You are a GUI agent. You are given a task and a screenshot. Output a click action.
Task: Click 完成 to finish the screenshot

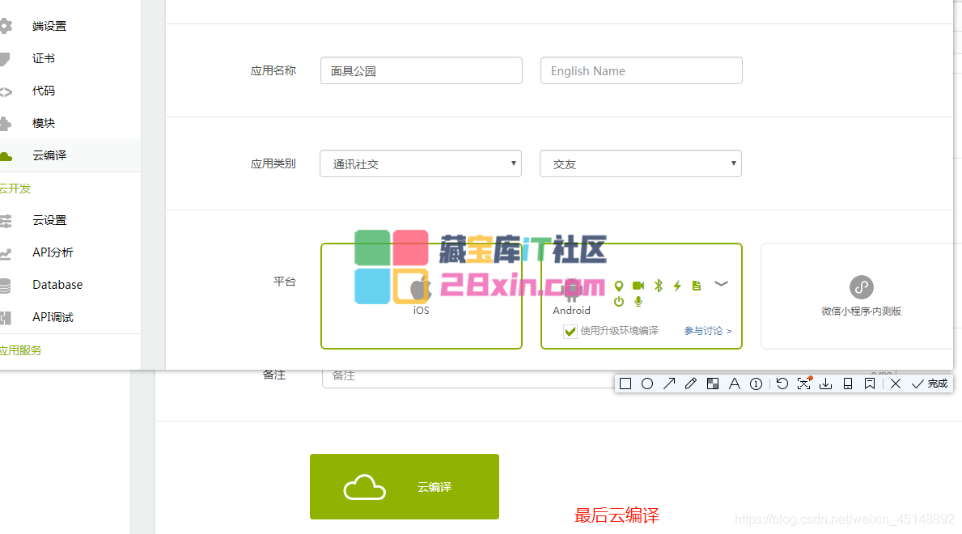(930, 384)
